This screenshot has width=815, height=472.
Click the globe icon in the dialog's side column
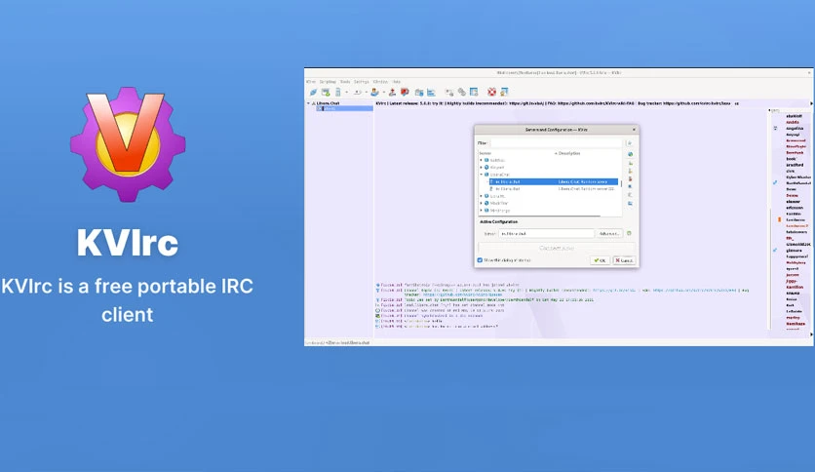(x=630, y=154)
